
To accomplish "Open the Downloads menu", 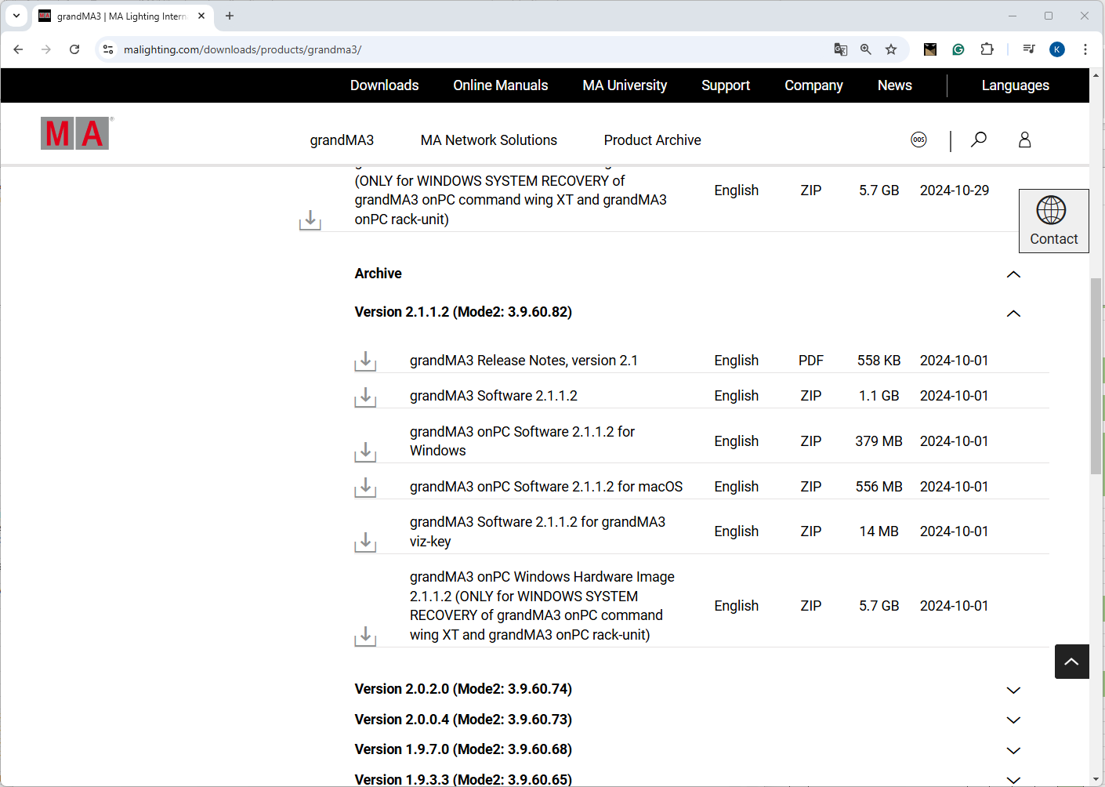I will point(384,85).
